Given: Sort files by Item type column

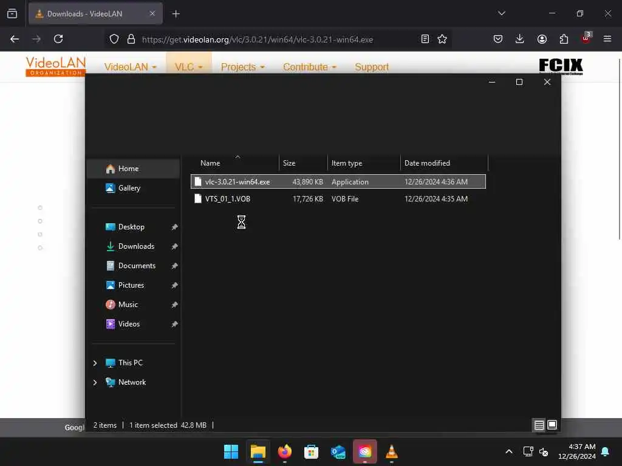Looking at the screenshot, I should click(364, 163).
